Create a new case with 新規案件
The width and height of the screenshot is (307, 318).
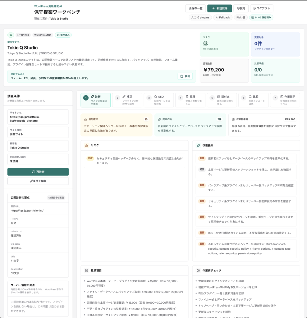(220, 8)
